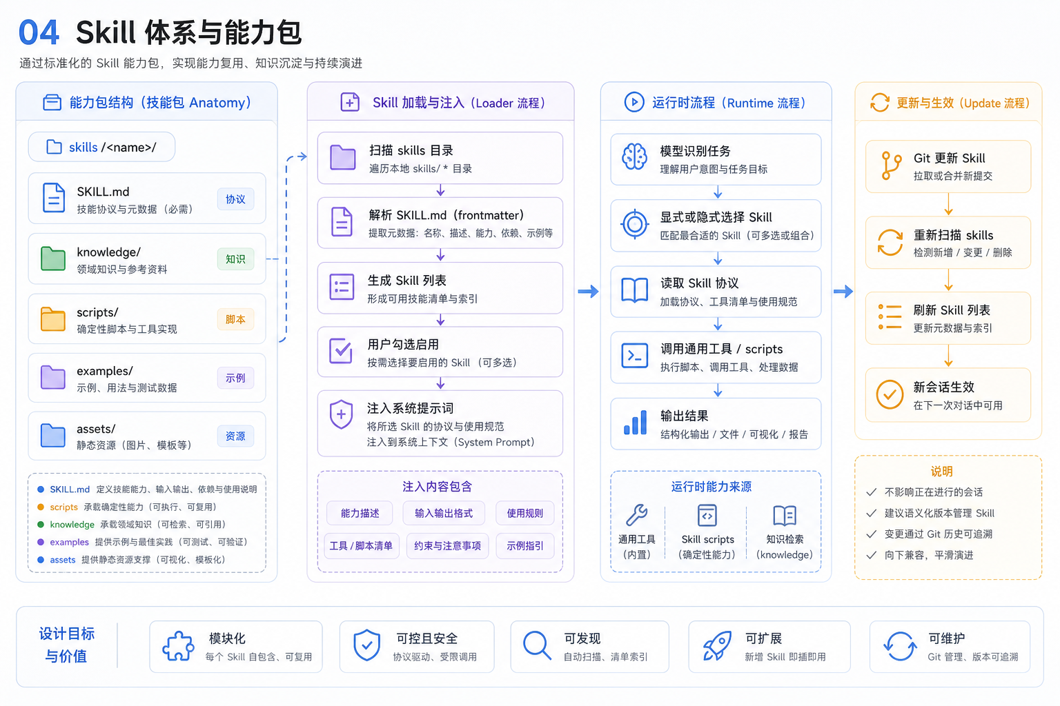Click the orange 说明 heading
Screen dimensions: 1060x706
942,471
